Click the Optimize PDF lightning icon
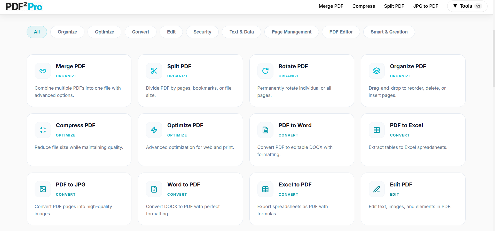The height and width of the screenshot is (231, 495). [154, 130]
